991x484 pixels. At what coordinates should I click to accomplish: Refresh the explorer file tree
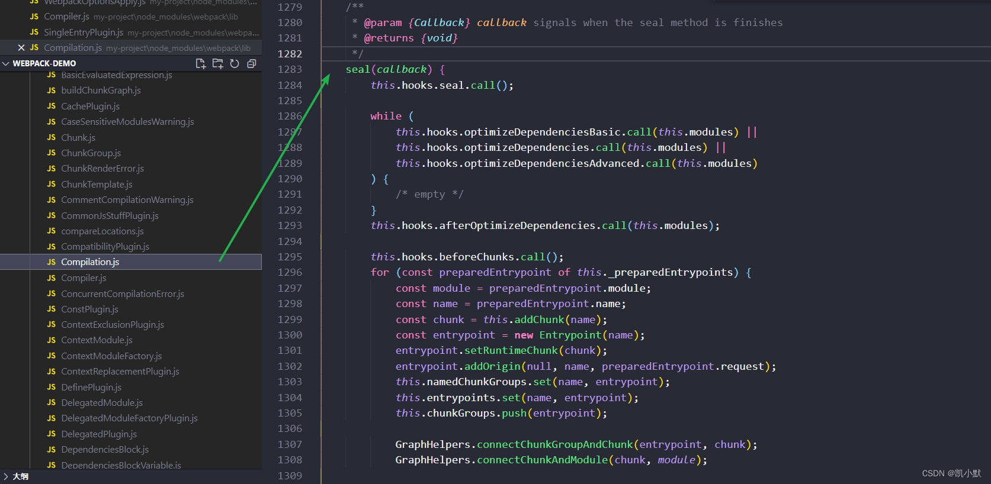(235, 63)
